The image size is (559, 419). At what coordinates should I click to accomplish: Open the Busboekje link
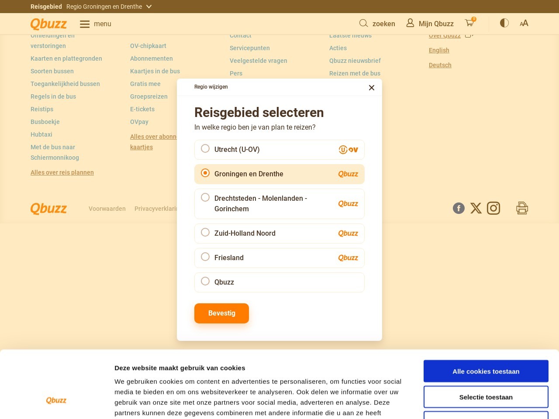(x=45, y=122)
